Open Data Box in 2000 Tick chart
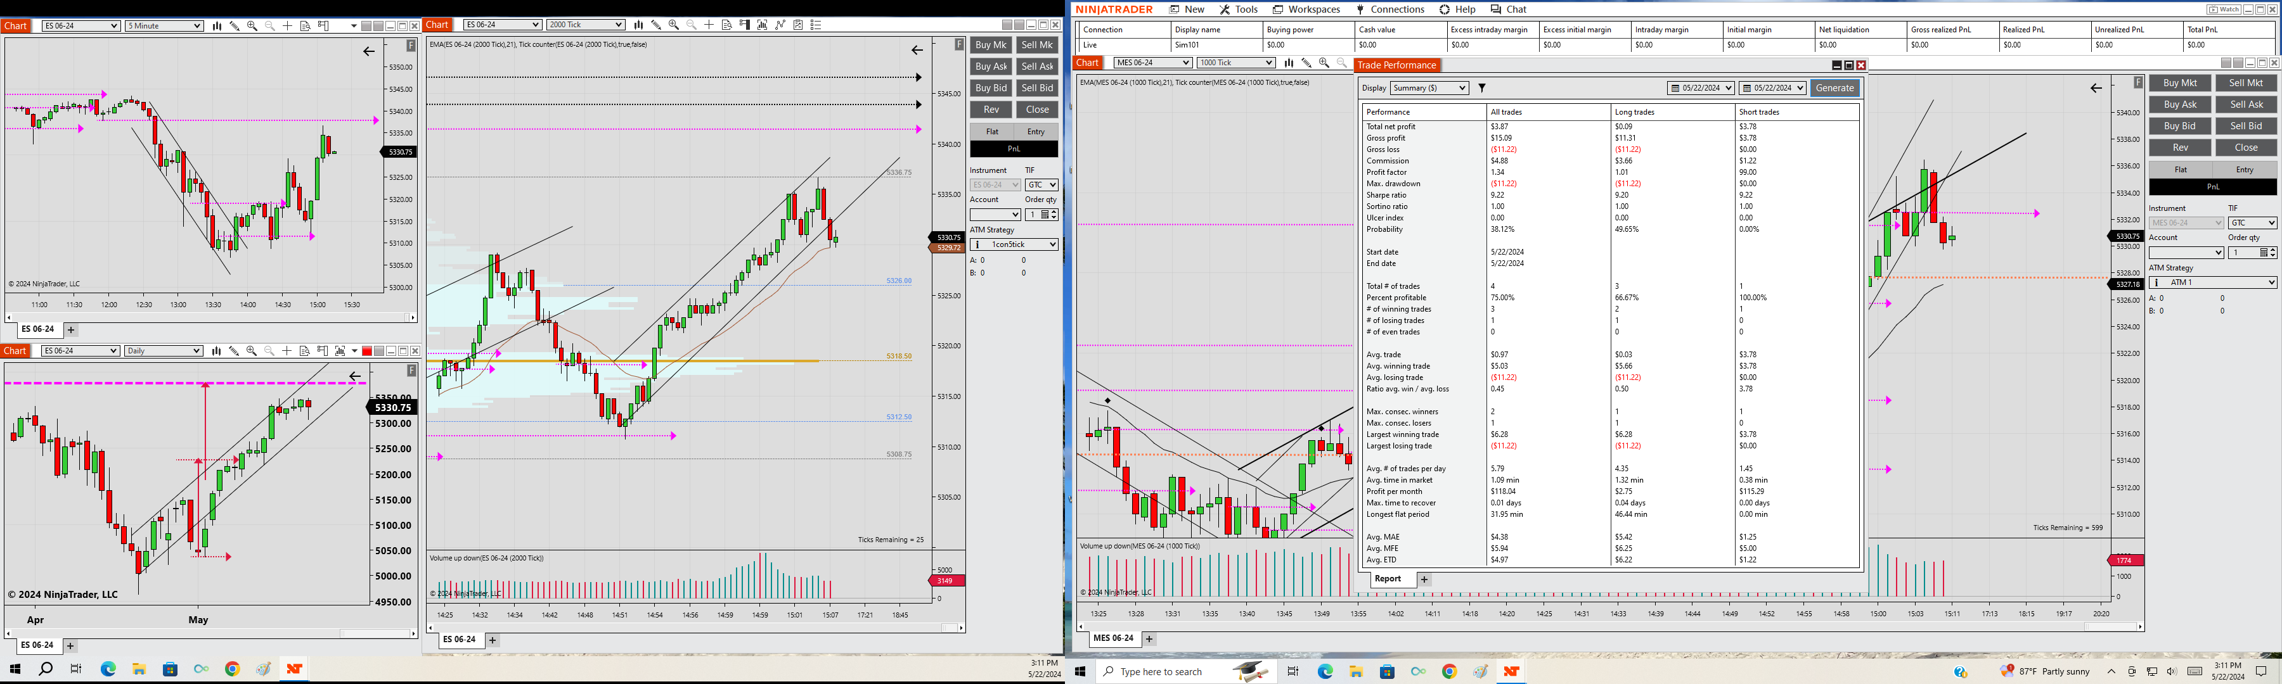Screen dimensions: 2282x684 click(726, 25)
